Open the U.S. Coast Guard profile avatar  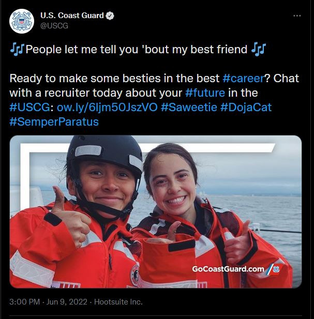(22, 21)
